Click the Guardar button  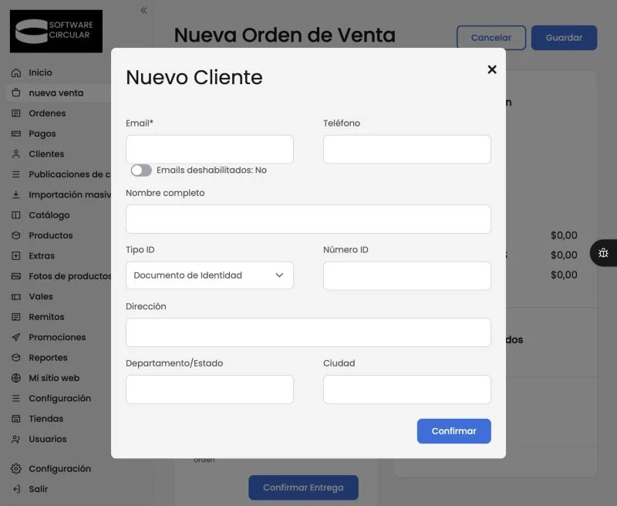564,38
